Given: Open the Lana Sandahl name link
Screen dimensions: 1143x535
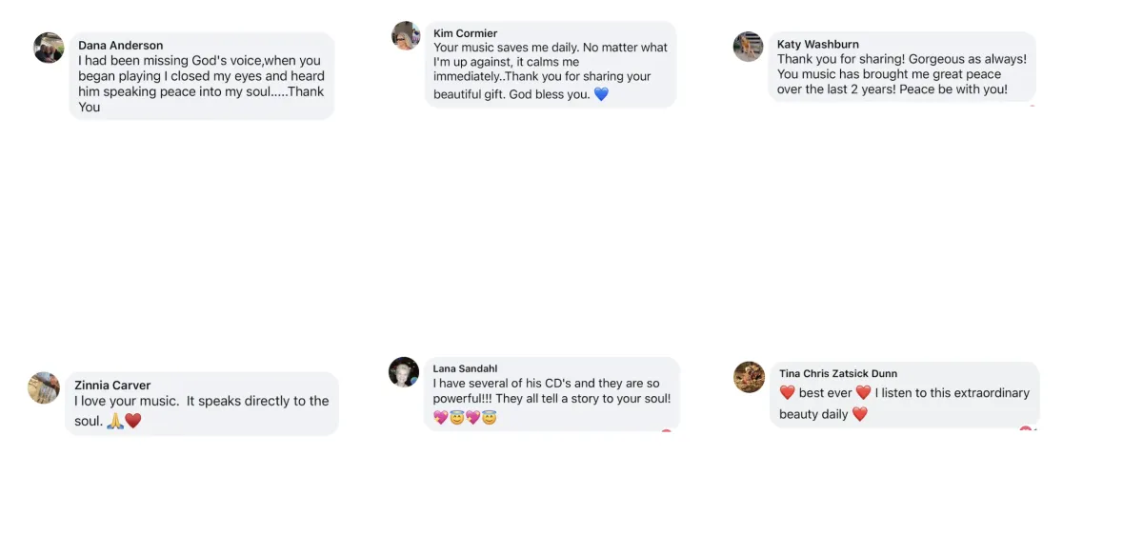Looking at the screenshot, I should tap(465, 368).
